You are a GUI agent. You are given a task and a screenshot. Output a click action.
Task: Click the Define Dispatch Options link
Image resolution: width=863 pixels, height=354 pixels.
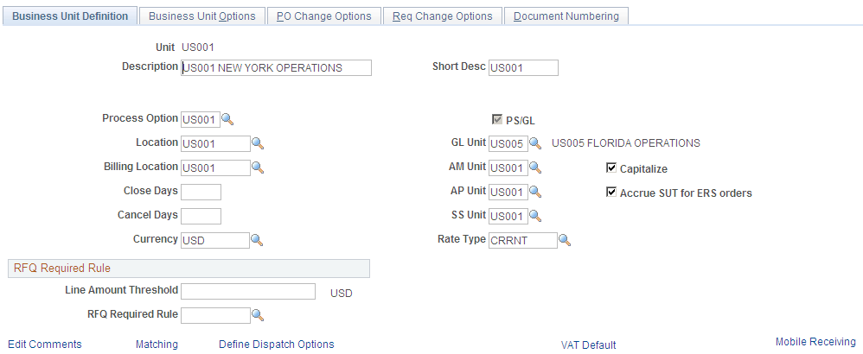pos(277,345)
